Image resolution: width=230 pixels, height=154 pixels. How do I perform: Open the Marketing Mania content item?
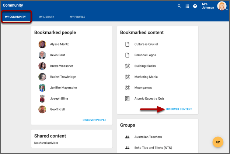coord(146,77)
